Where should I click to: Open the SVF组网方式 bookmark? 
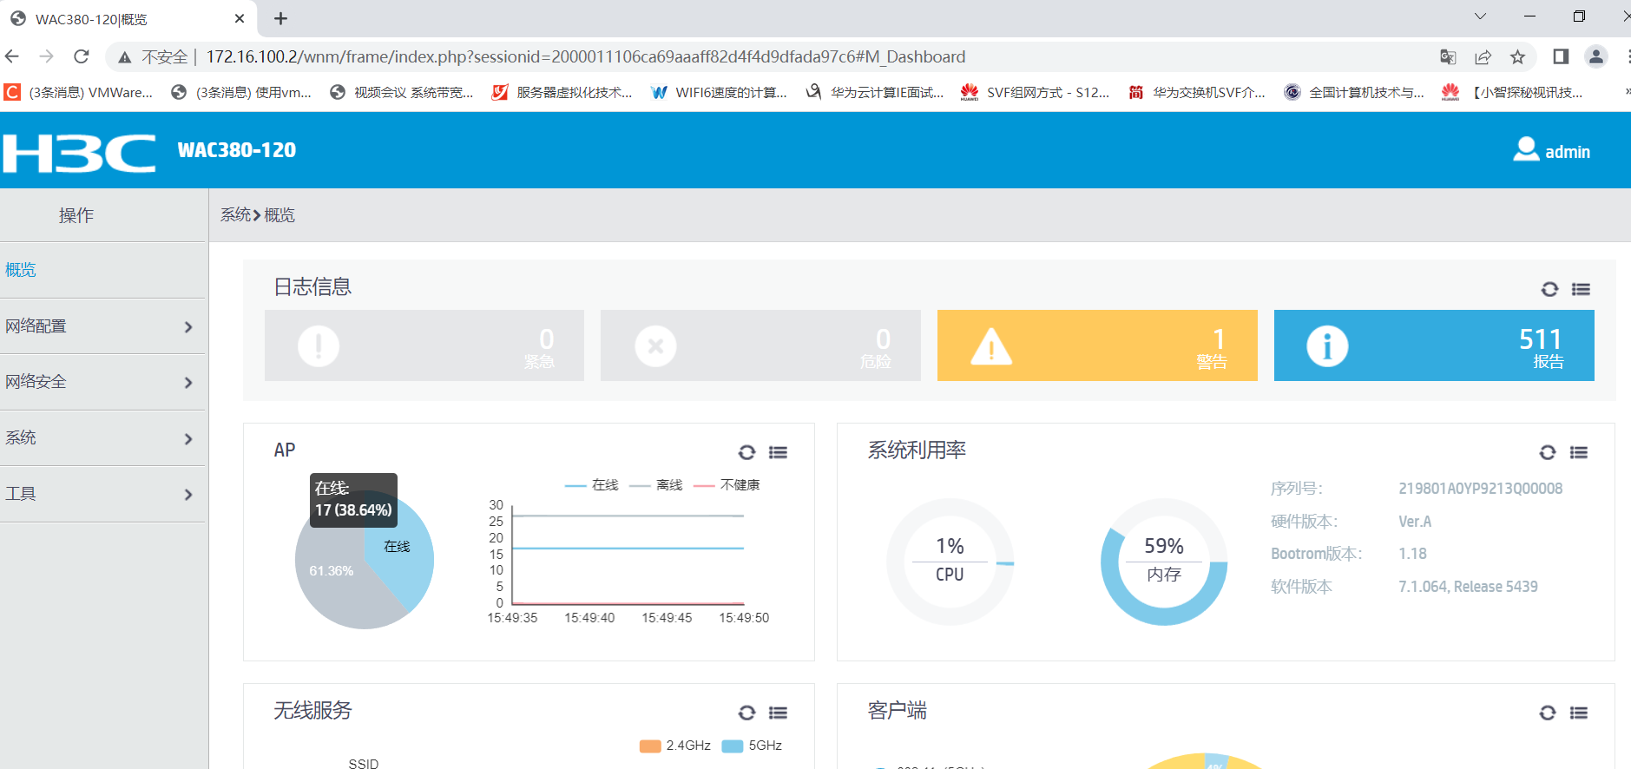1036,92
